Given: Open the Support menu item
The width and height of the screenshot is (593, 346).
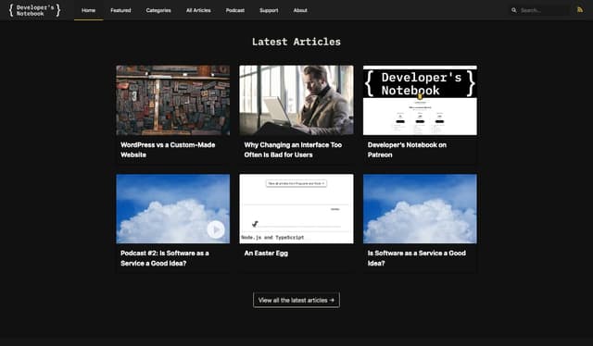Looking at the screenshot, I should coord(269,10).
